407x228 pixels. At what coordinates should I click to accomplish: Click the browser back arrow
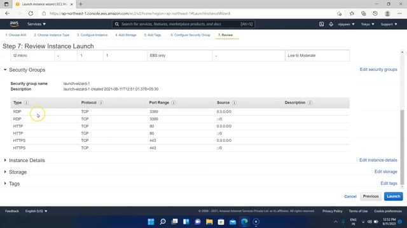(x=7, y=13)
